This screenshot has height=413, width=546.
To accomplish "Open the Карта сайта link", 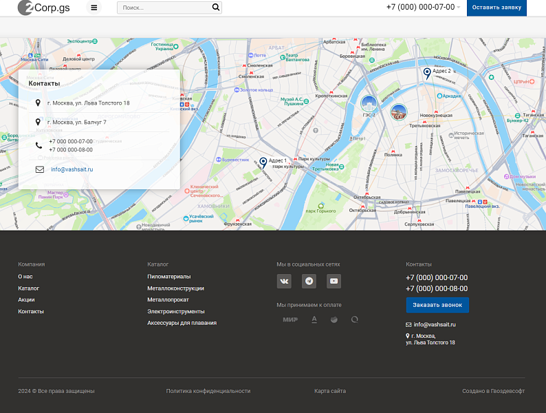I will [330, 391].
